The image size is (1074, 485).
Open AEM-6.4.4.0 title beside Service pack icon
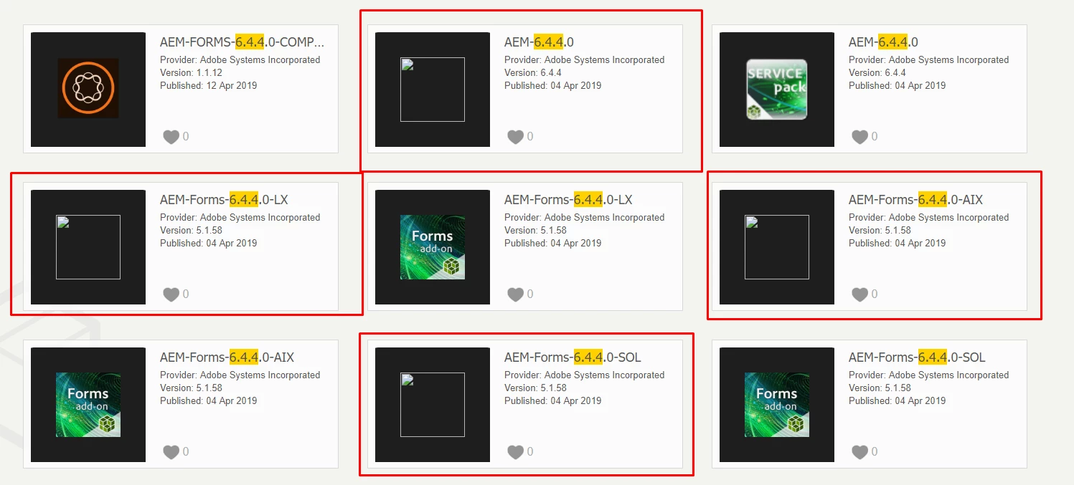tap(883, 42)
